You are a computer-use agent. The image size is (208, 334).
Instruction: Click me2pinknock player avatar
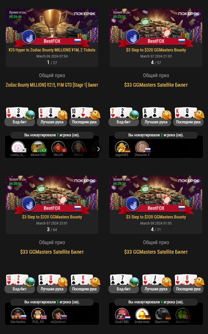click(x=58, y=314)
